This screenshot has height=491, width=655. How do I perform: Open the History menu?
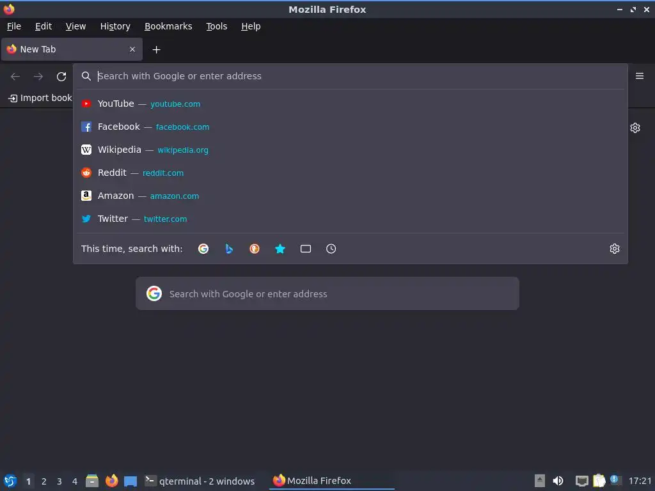tap(115, 26)
